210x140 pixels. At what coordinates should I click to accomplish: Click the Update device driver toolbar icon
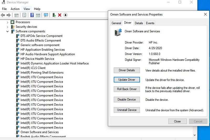[x=54, y=15]
